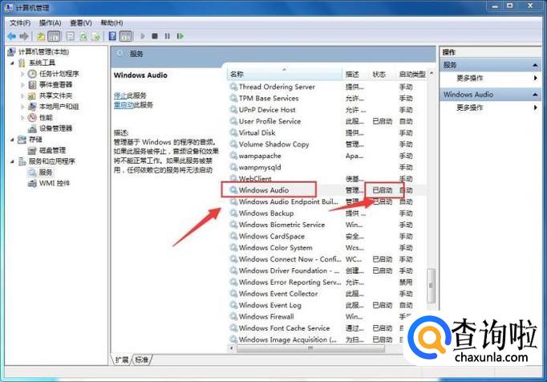This screenshot has width=547, height=382.
Task: Click the Stop service square icon
Action: coord(155,36)
